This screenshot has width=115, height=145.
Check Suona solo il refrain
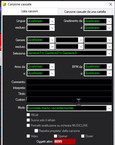(28, 120)
